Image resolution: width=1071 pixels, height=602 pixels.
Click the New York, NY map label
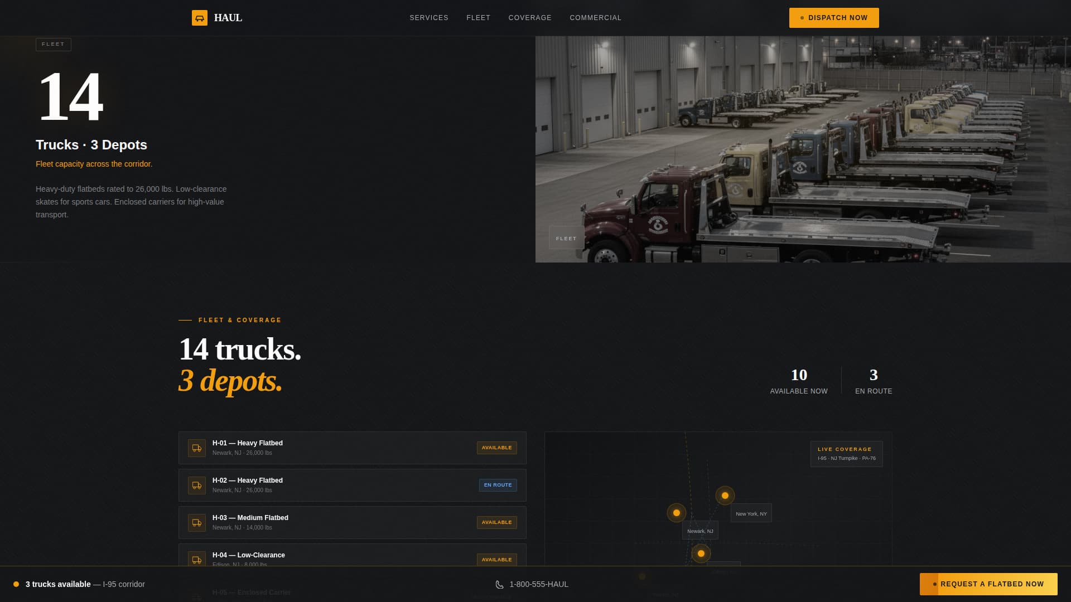pos(751,513)
